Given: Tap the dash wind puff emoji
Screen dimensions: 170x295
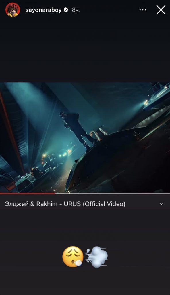Looking at the screenshot, I should [x=97, y=257].
